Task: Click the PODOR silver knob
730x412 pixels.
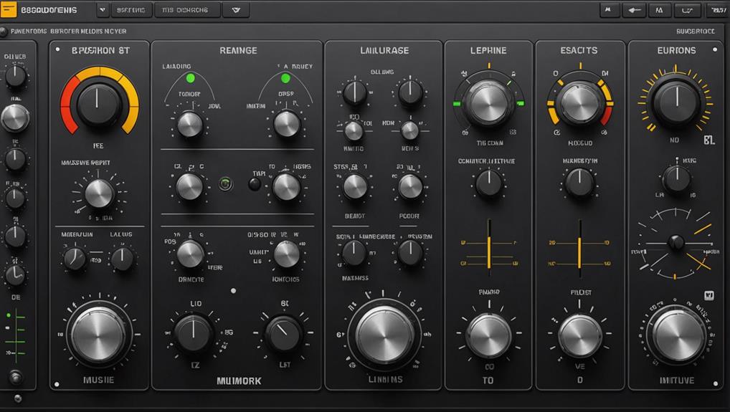Action: point(410,187)
